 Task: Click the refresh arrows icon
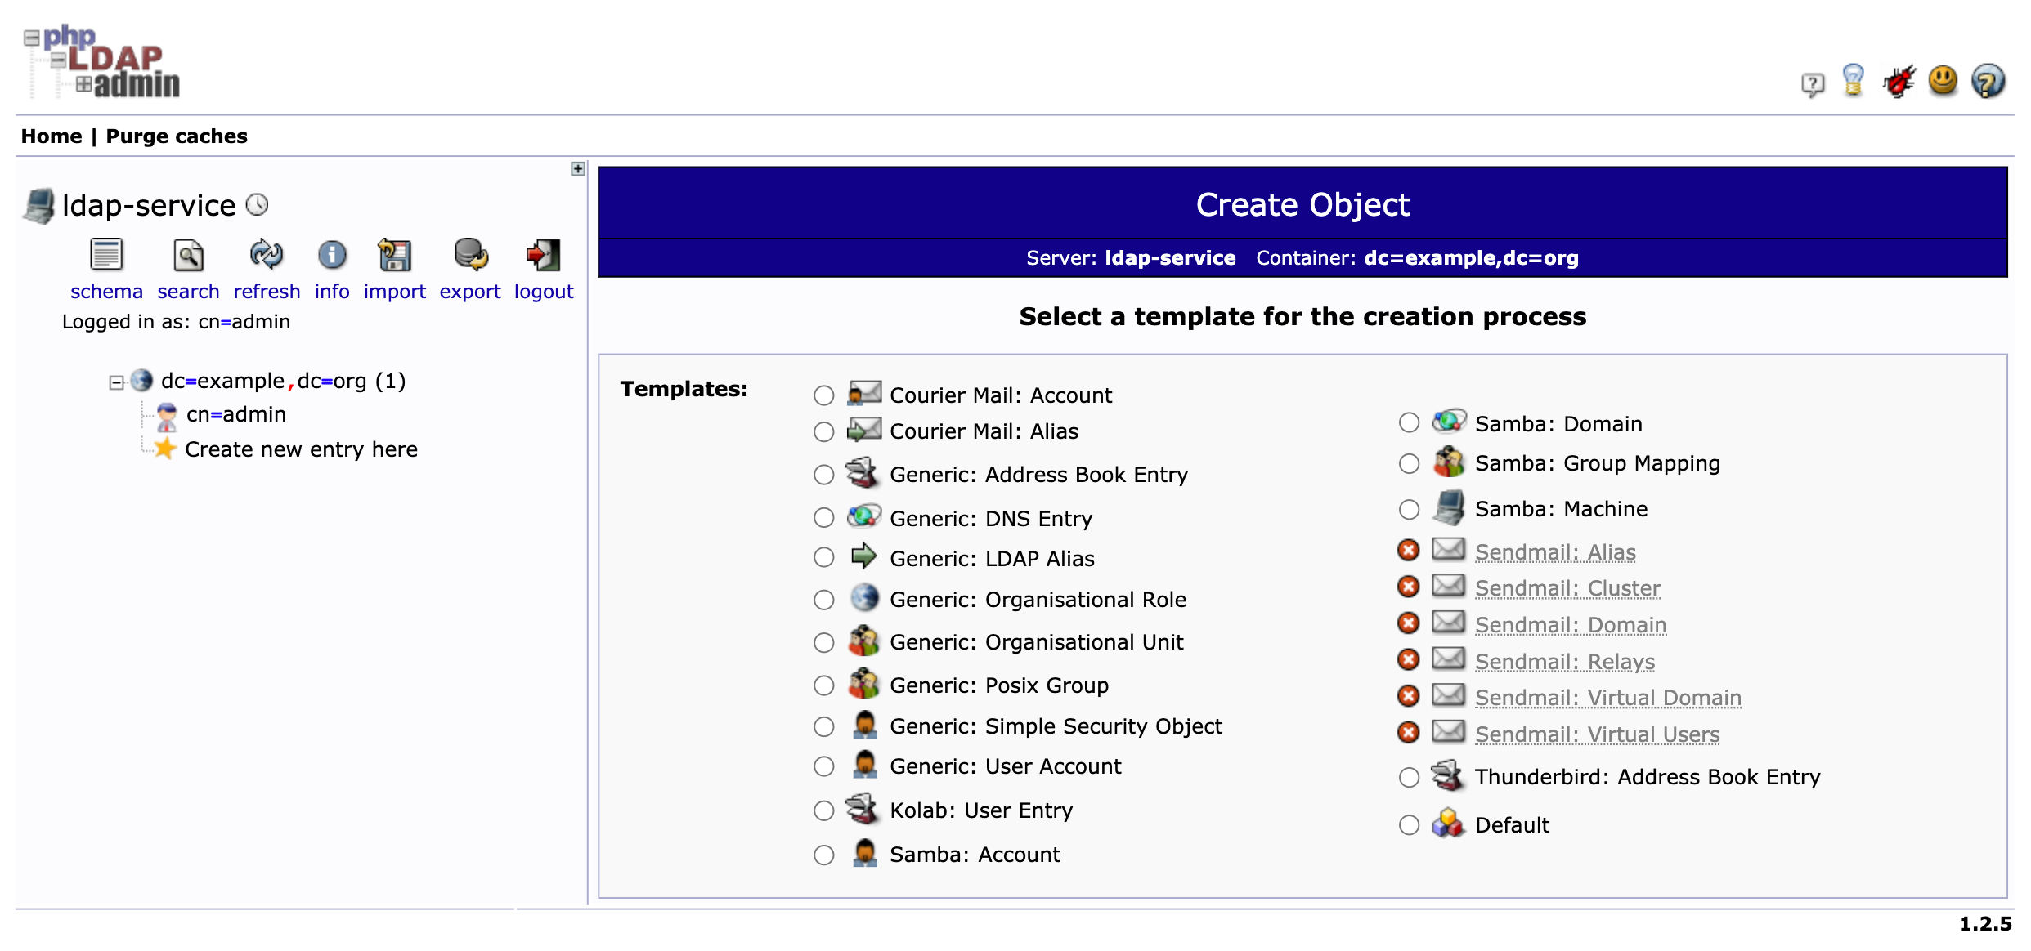pos(267,255)
